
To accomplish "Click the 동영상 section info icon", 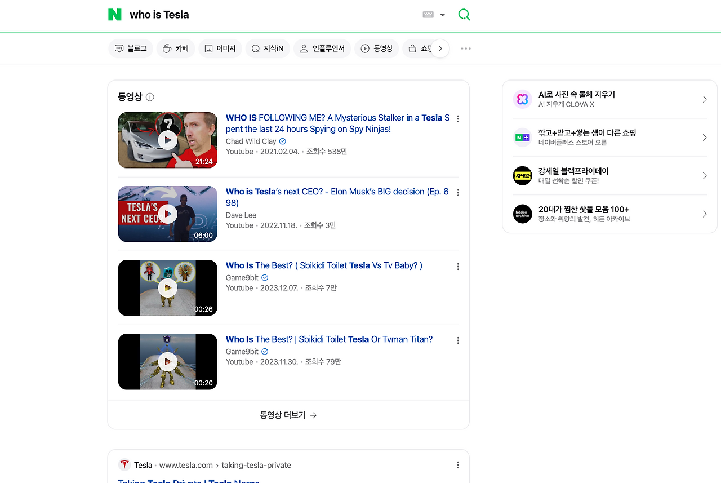I will 150,97.
